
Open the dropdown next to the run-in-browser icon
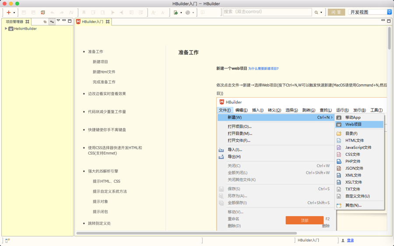click(x=181, y=13)
